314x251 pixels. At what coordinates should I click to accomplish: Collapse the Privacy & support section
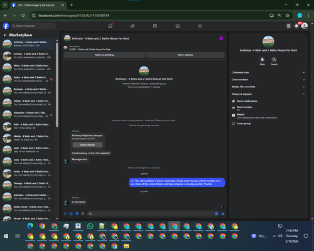[268, 94]
